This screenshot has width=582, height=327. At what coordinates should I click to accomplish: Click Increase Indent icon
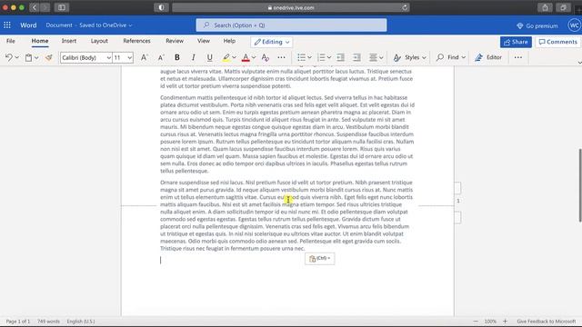(x=356, y=57)
